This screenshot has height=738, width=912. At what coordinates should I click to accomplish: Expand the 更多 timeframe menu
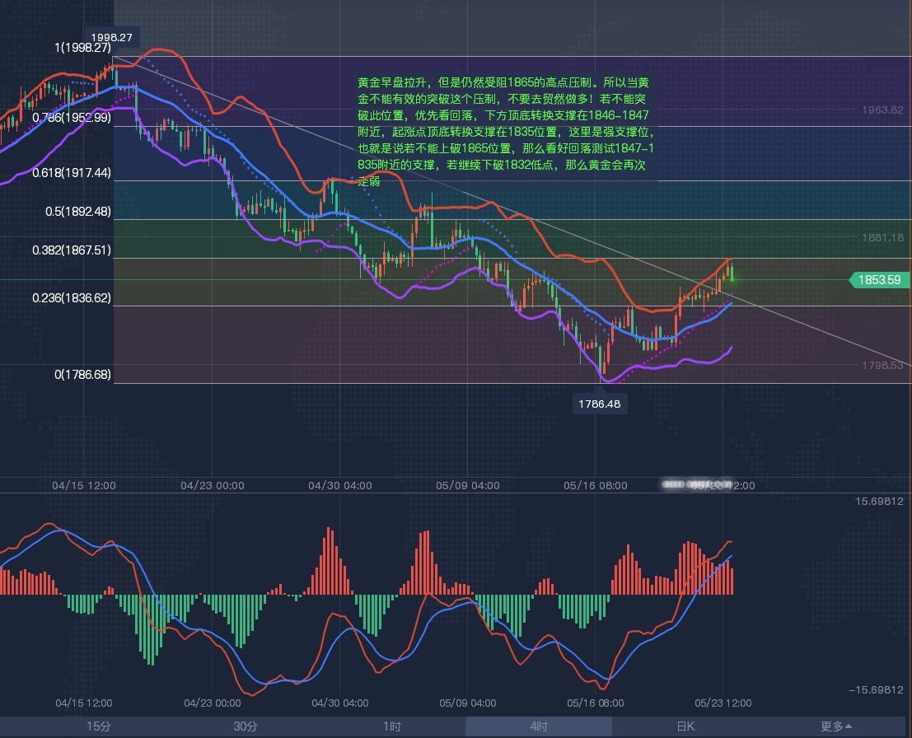coord(836,726)
